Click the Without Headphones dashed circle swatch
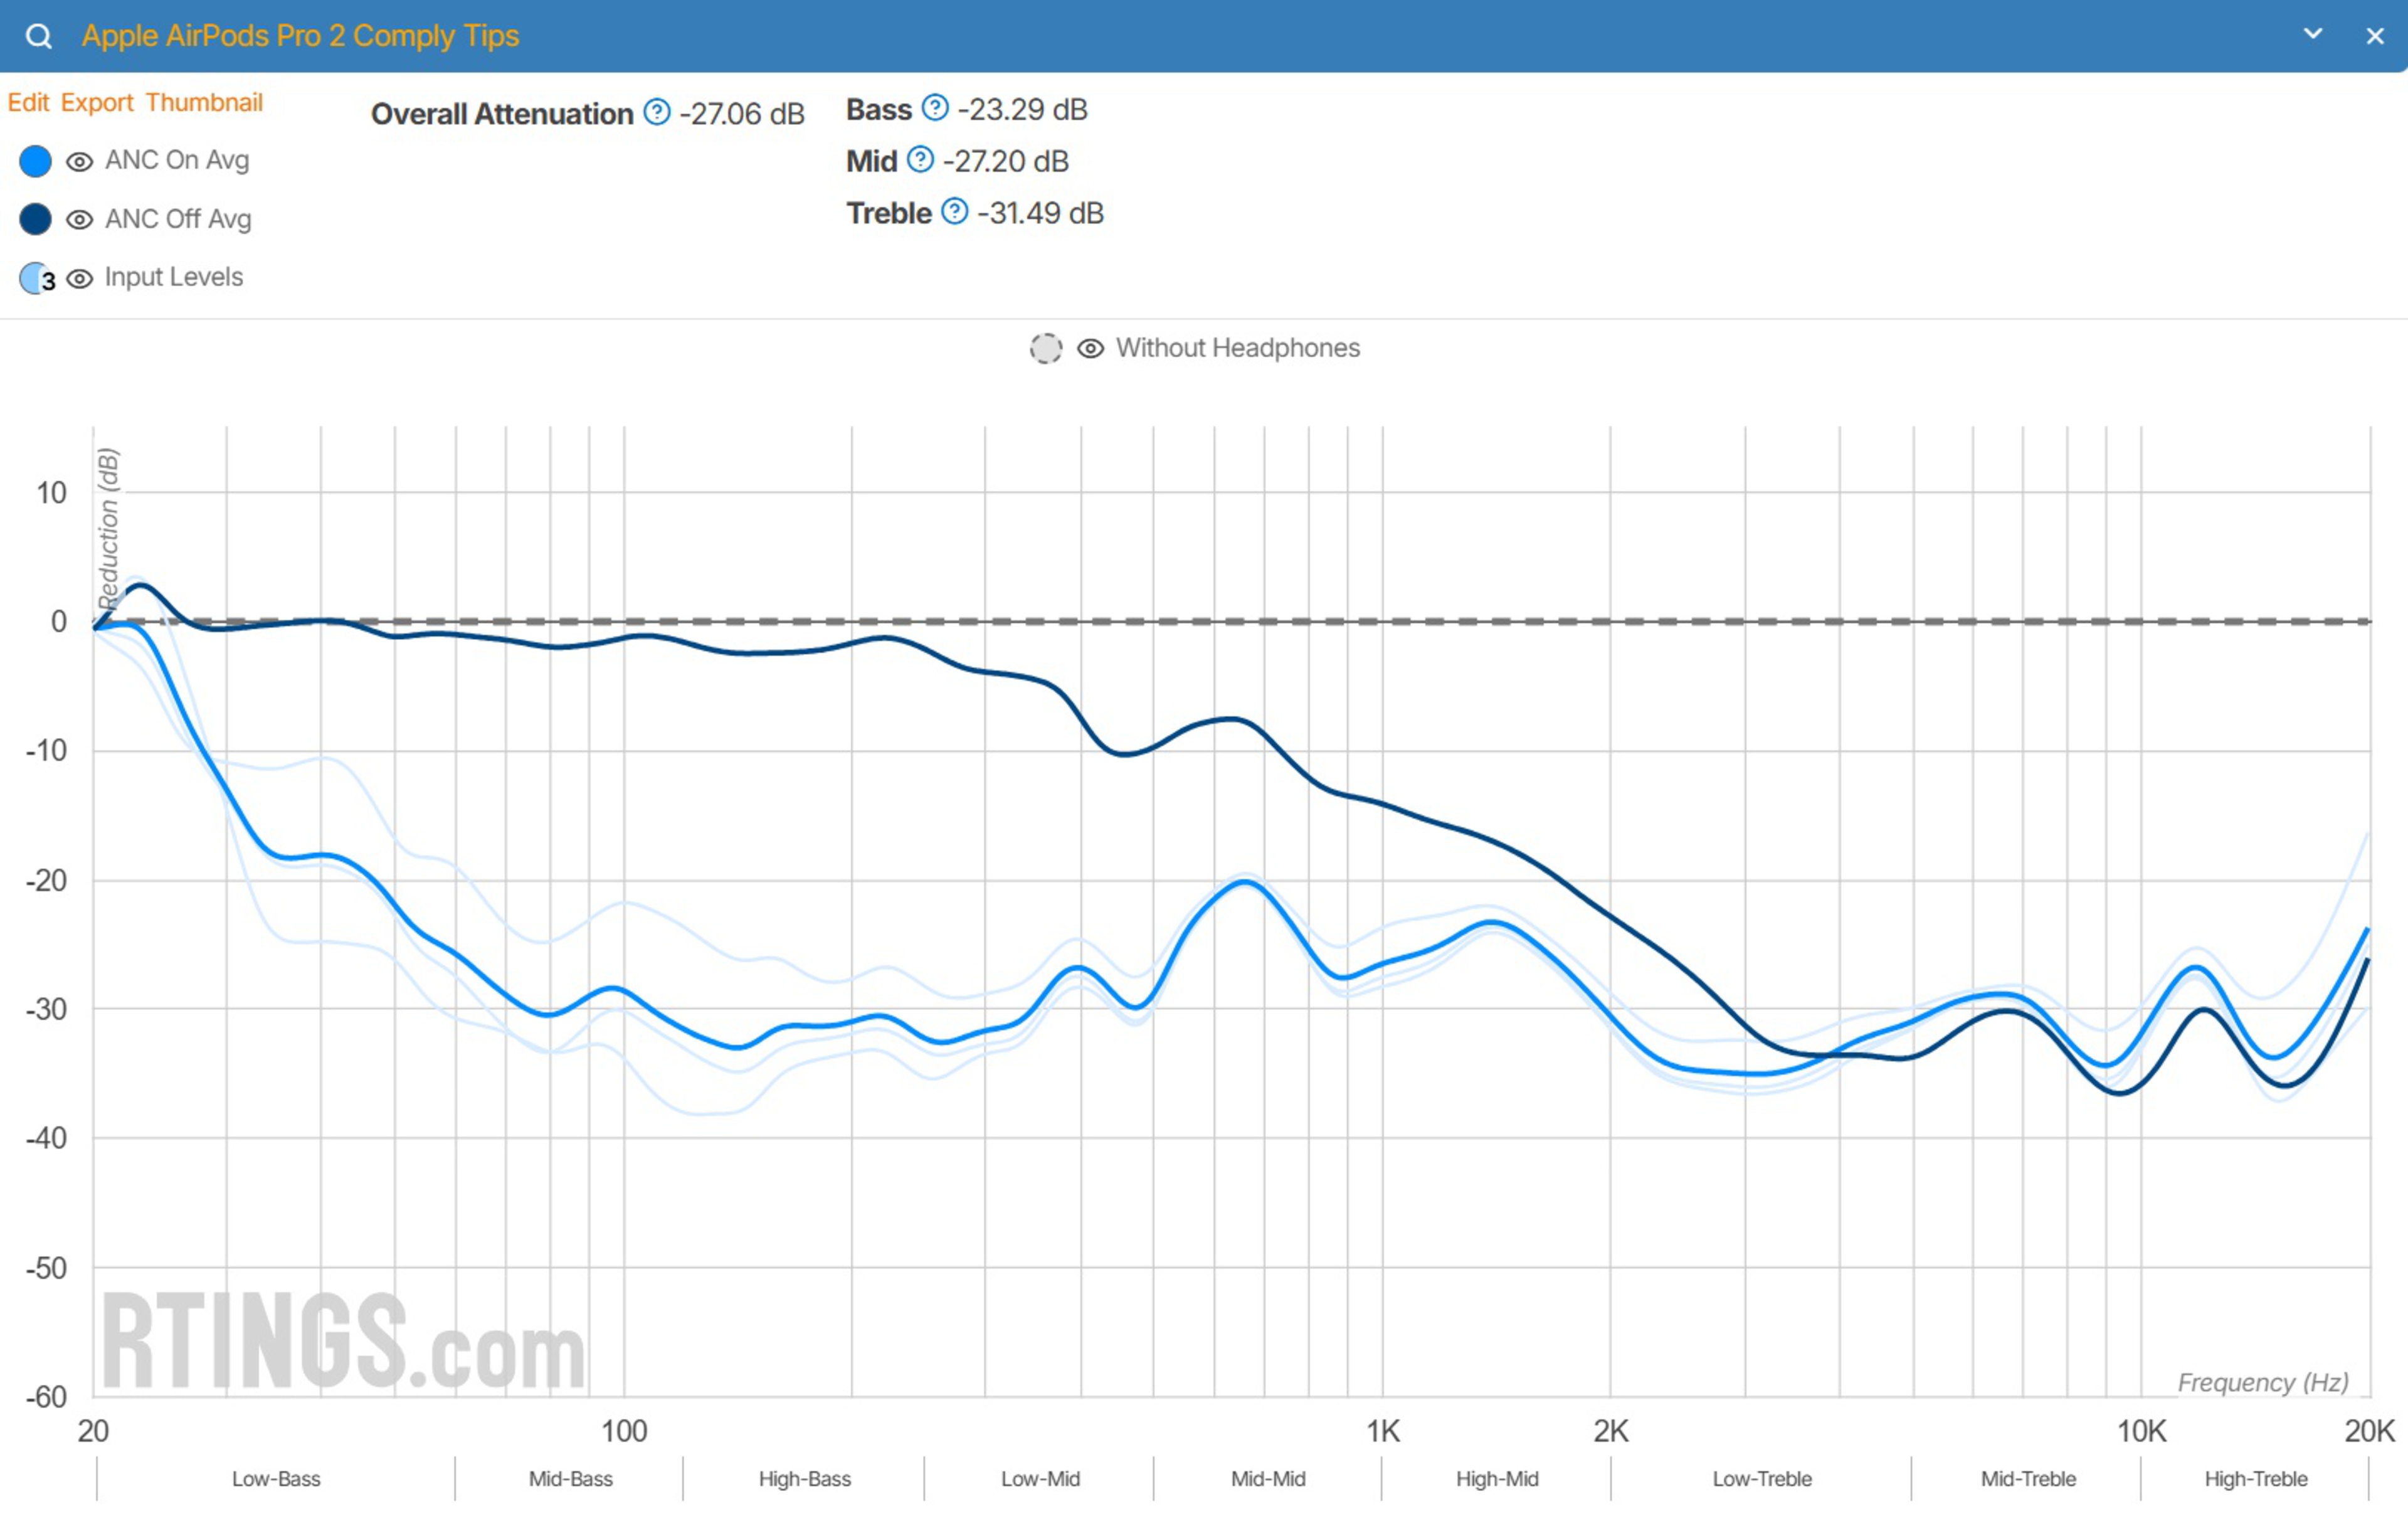This screenshot has width=2408, height=1526. point(1046,348)
